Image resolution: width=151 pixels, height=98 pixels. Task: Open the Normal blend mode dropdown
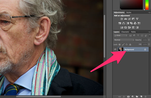(124, 40)
